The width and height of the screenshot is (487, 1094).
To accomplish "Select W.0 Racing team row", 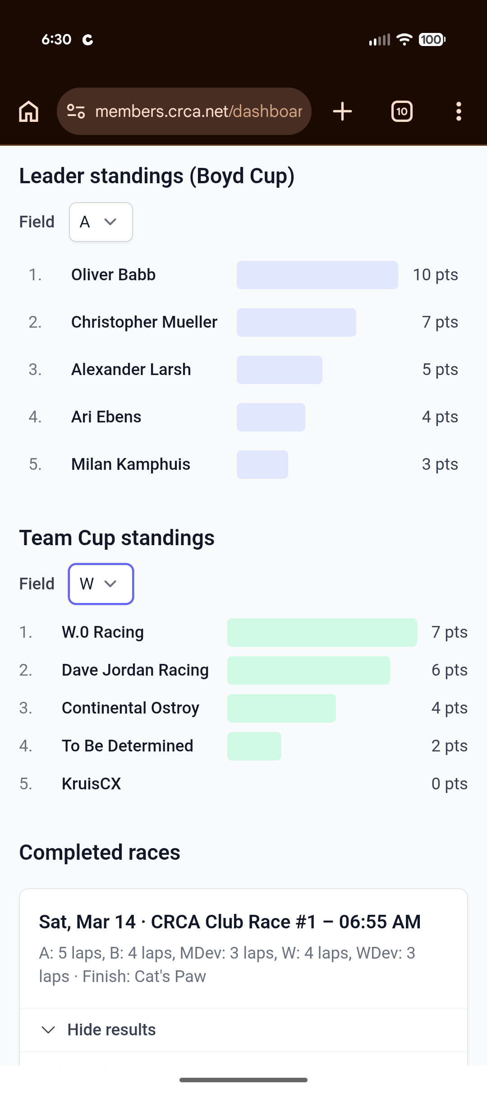I will (103, 632).
